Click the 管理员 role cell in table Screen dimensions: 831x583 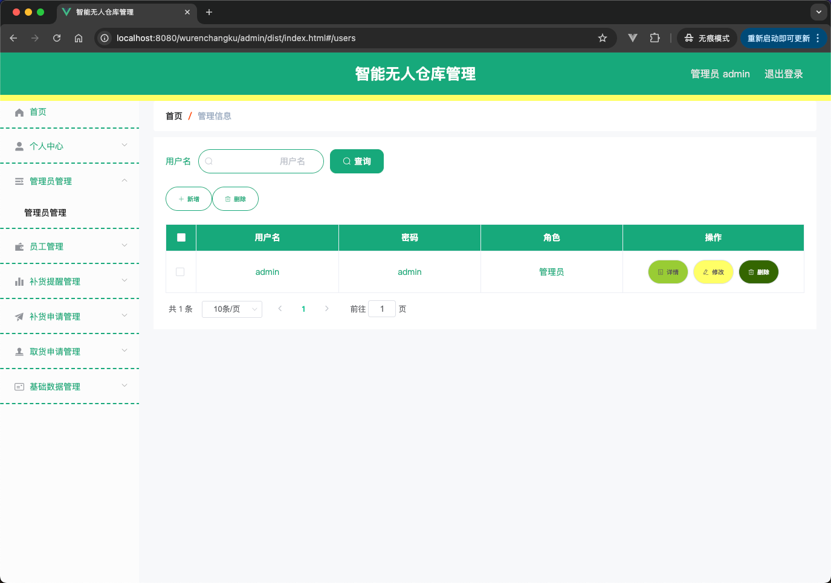(x=551, y=272)
